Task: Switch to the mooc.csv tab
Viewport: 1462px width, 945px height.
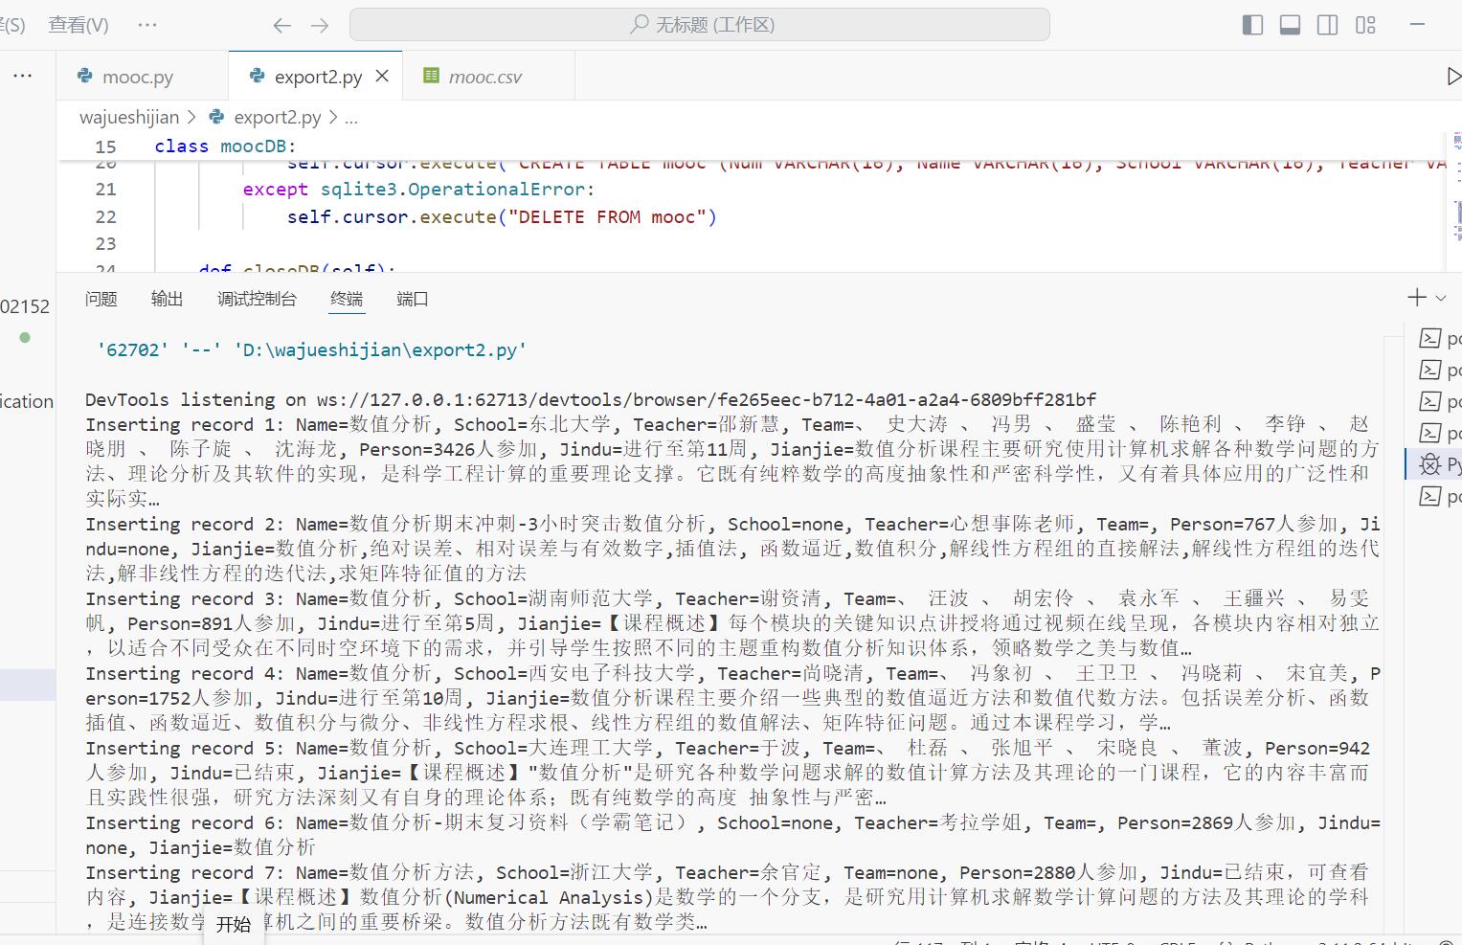Action: click(x=488, y=77)
